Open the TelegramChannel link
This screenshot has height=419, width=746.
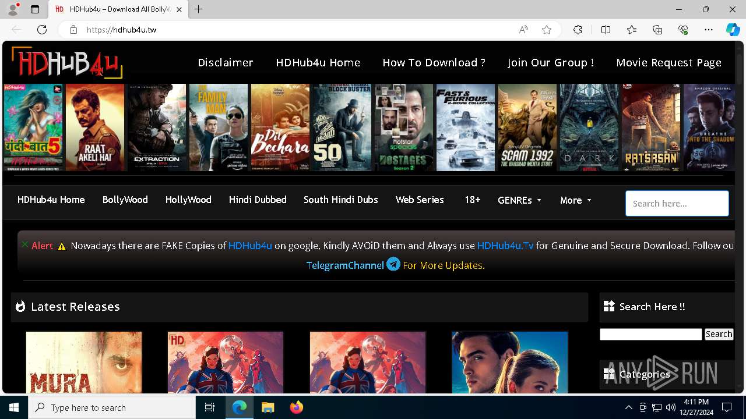pyautogui.click(x=345, y=265)
